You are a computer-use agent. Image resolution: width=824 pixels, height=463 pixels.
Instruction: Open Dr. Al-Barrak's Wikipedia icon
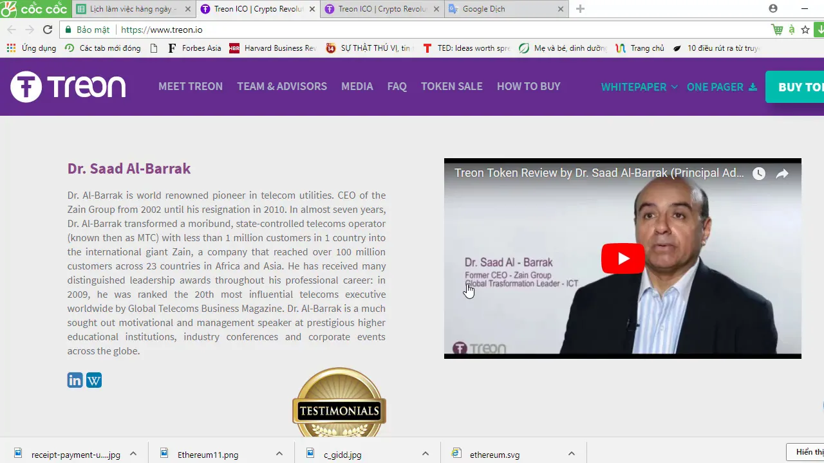[94, 380]
